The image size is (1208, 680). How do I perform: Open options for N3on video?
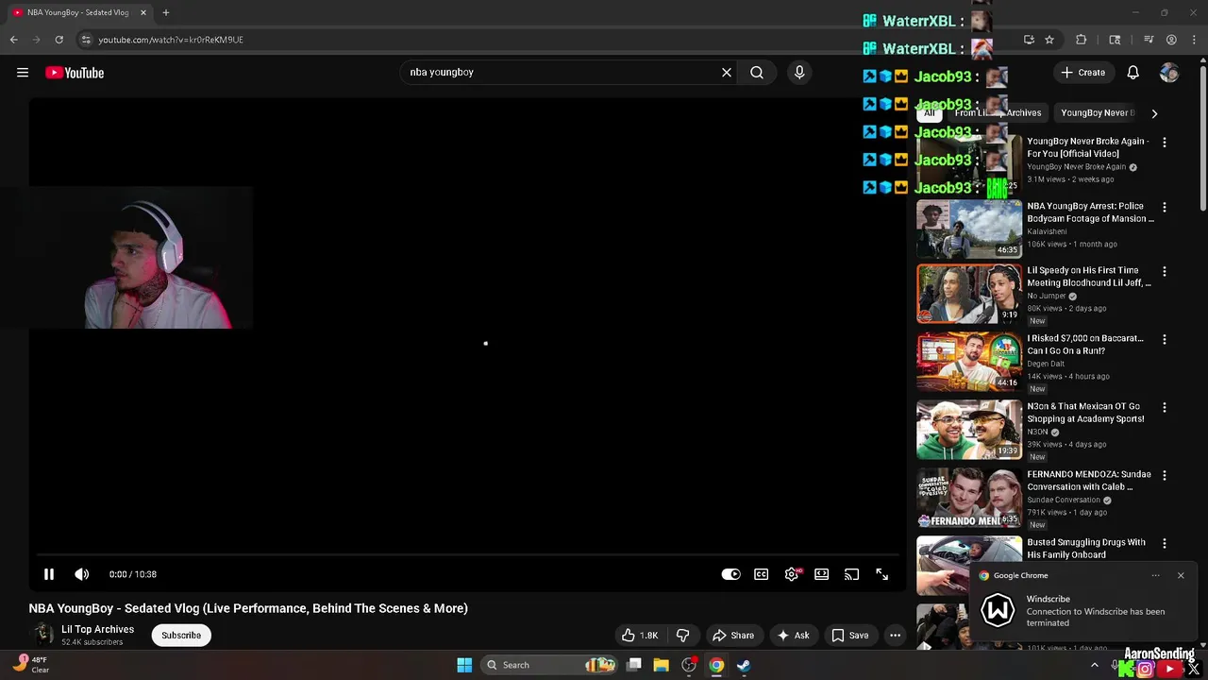1165,407
